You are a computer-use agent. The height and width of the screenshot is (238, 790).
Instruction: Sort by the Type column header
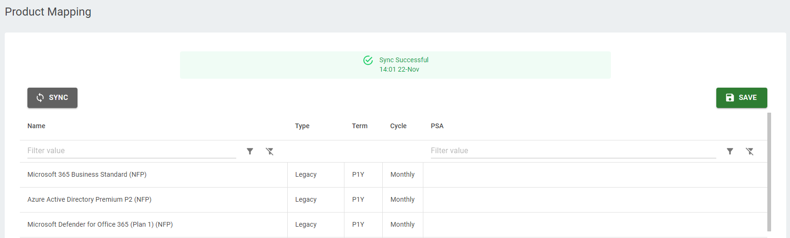tap(302, 126)
